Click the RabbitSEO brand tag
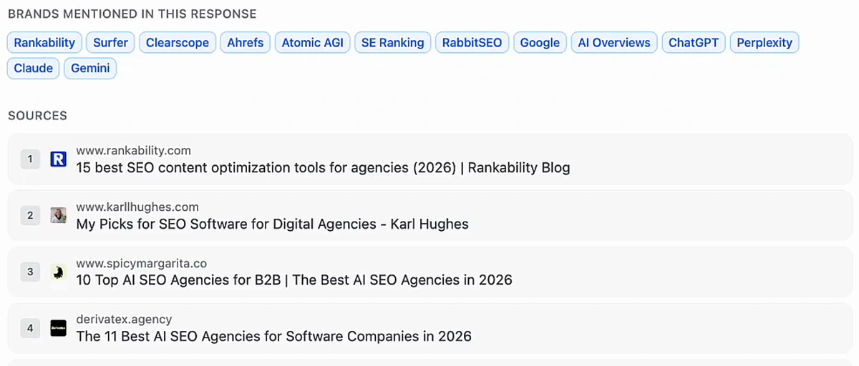This screenshot has height=366, width=859. [472, 42]
